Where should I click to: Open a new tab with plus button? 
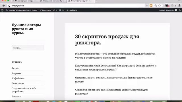pos(97,1)
